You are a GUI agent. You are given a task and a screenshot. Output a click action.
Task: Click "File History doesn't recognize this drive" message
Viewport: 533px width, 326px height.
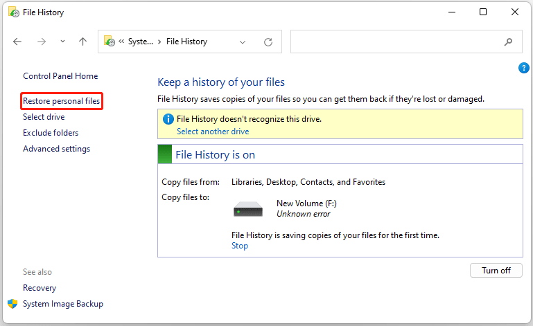point(249,119)
